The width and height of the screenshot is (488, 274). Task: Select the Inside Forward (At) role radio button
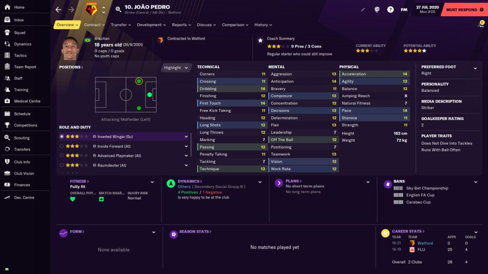(x=61, y=146)
